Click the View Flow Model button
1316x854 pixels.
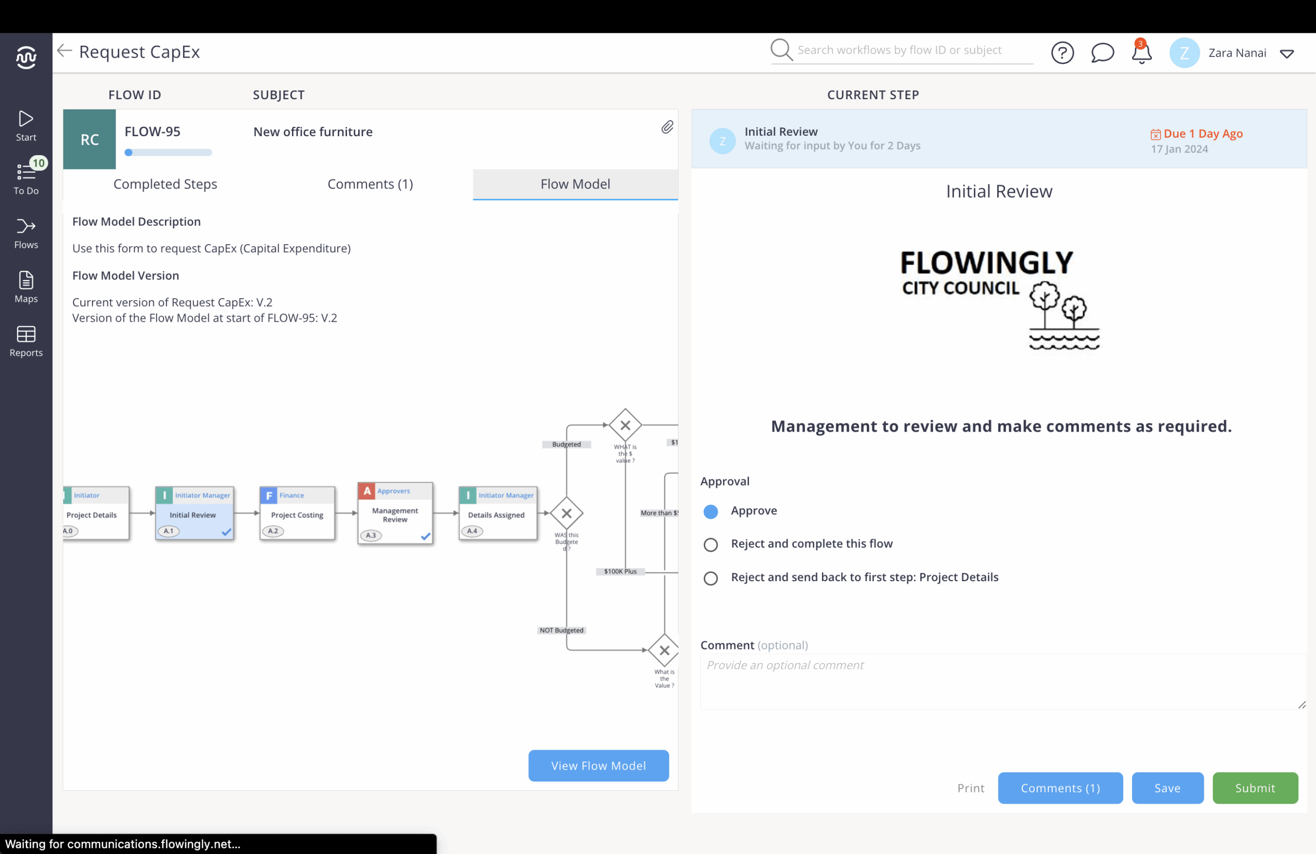(x=598, y=765)
